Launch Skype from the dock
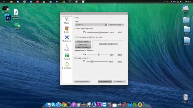Screen dimensions: 193x108 [53, 105]
